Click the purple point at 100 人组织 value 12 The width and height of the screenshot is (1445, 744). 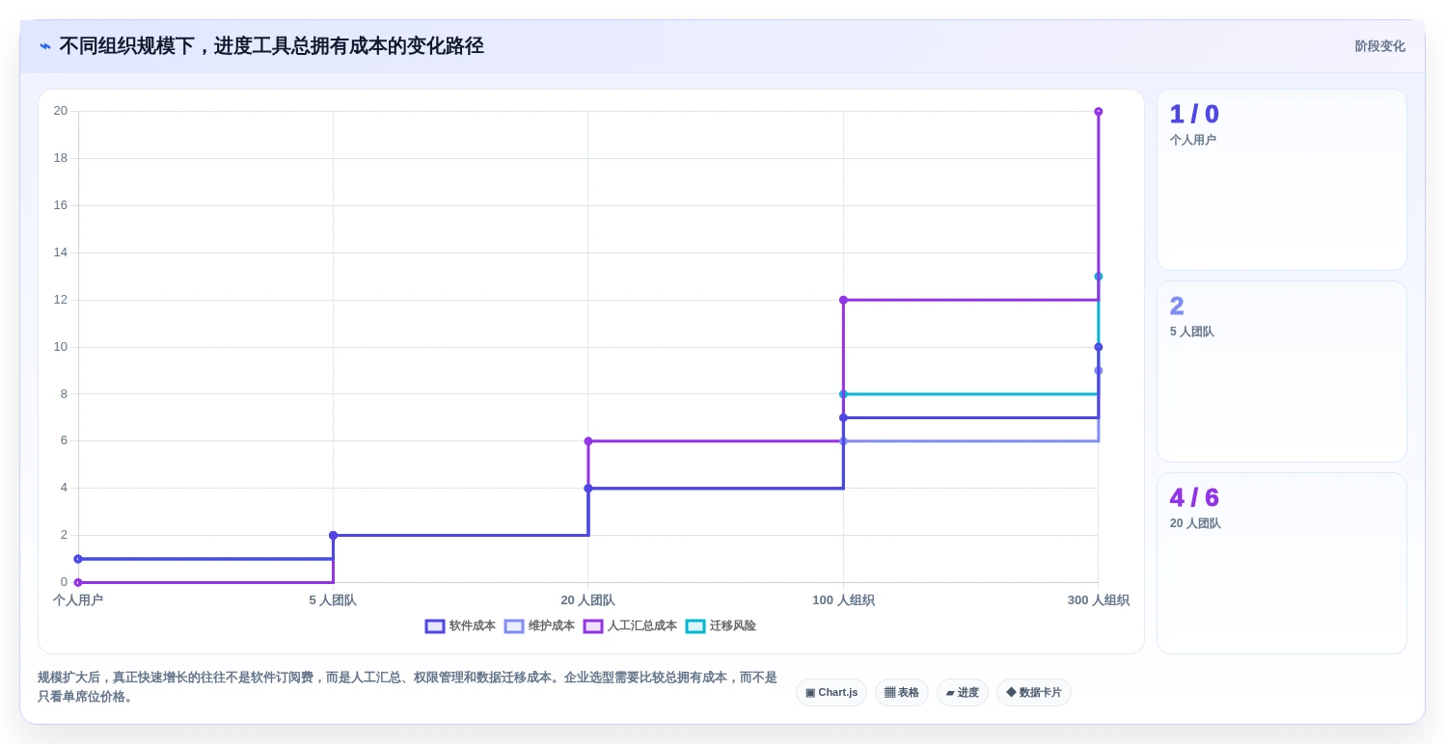click(x=843, y=300)
